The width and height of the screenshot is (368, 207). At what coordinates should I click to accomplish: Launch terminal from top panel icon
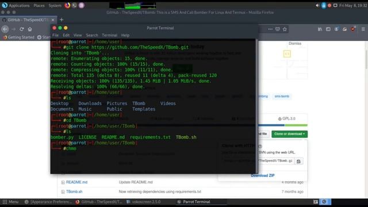pos(74,5)
